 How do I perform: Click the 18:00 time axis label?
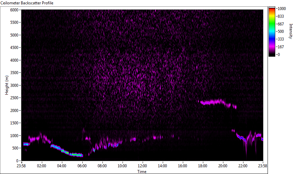point(203,166)
